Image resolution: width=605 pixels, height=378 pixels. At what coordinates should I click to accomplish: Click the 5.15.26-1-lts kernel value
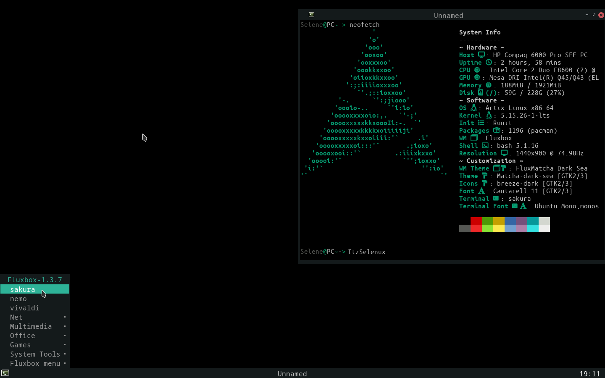click(525, 115)
